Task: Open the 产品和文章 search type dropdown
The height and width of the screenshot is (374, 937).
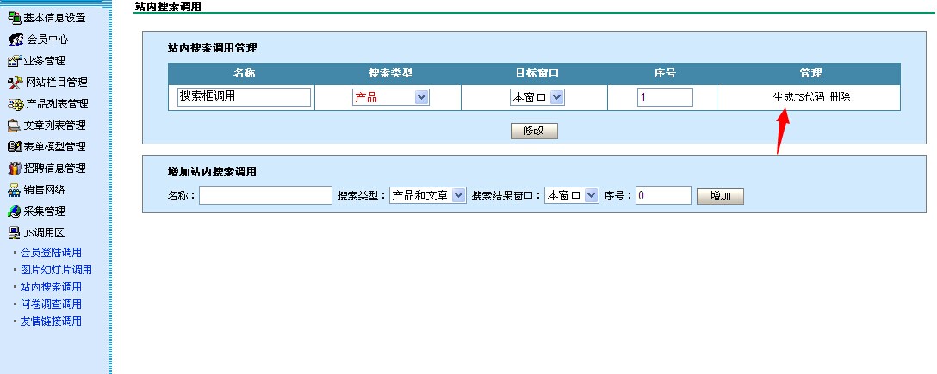Action: pyautogui.click(x=427, y=195)
